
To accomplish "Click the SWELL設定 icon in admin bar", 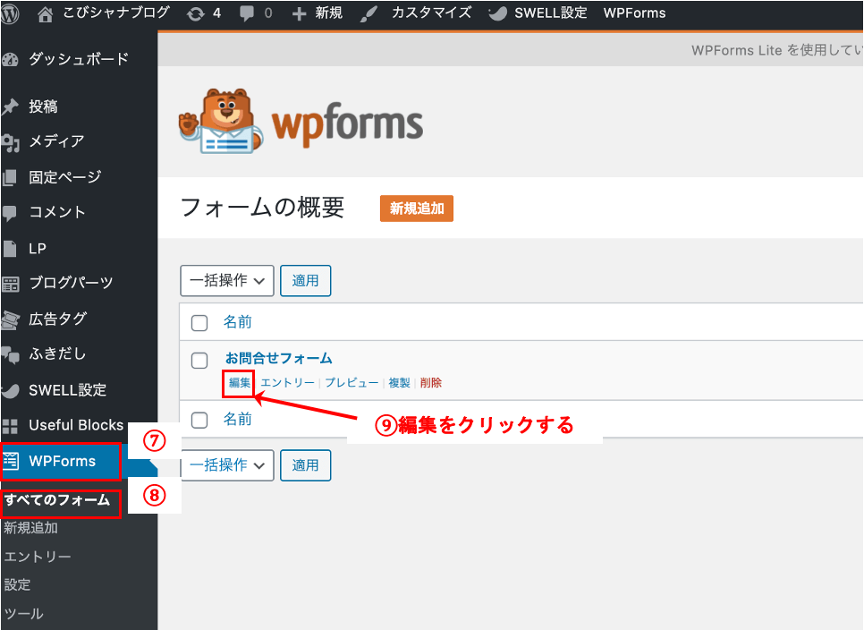I will (497, 13).
